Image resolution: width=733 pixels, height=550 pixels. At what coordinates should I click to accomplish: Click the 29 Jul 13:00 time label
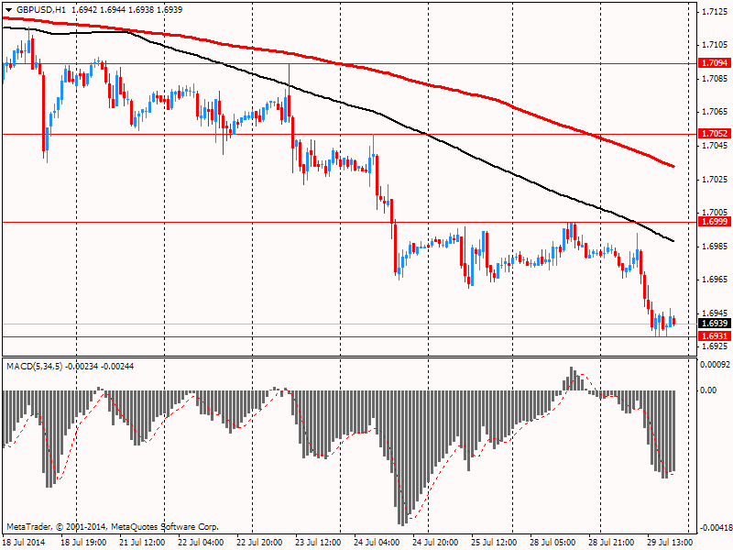tap(670, 543)
